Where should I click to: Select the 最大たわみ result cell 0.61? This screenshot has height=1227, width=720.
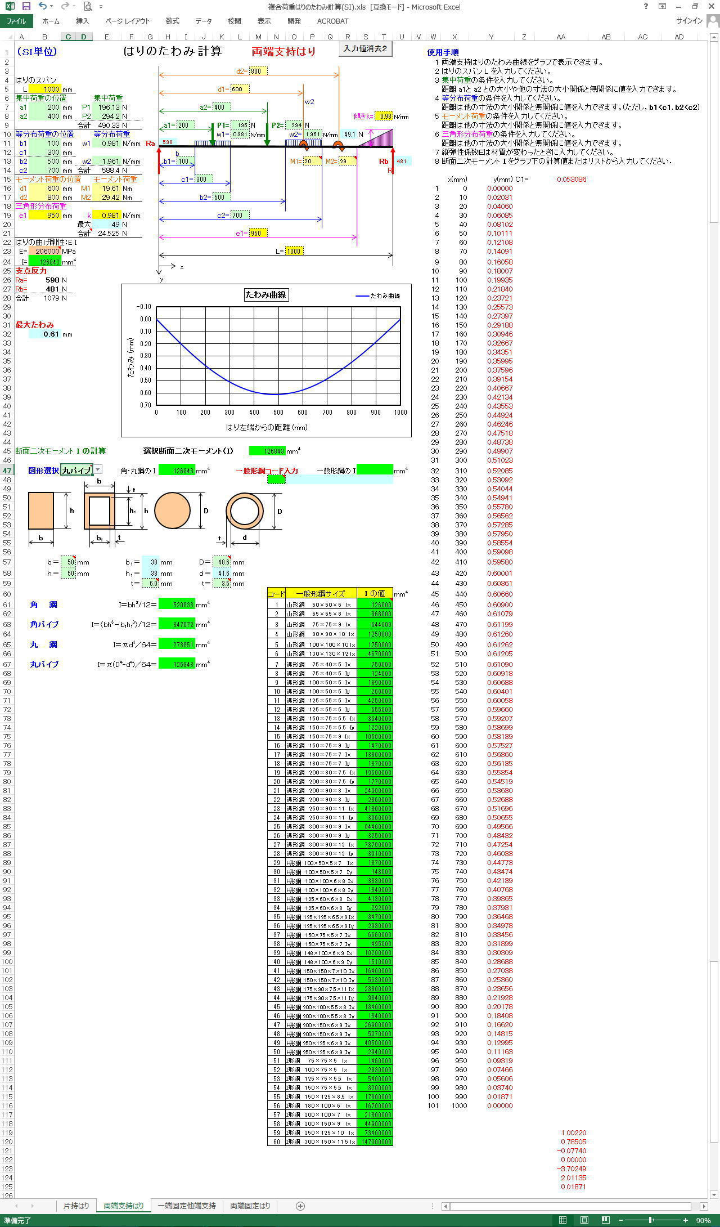click(x=45, y=334)
